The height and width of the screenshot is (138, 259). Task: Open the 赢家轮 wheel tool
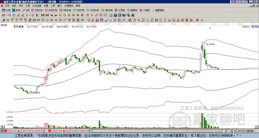coord(133,10)
